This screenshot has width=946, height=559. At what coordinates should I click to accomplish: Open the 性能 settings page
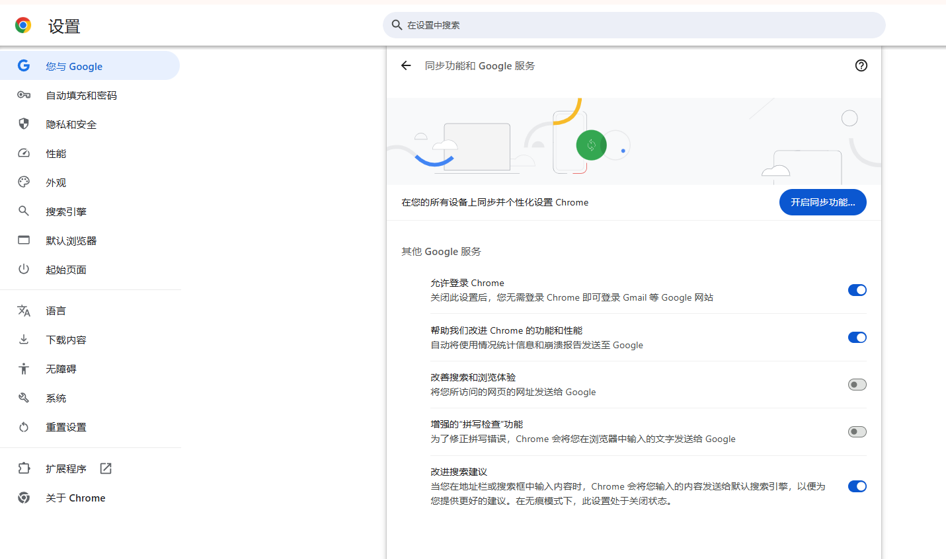[x=90, y=153]
